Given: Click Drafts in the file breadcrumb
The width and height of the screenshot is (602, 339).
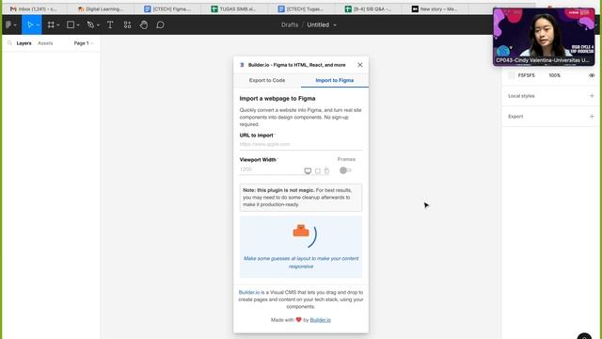Looking at the screenshot, I should [x=290, y=25].
